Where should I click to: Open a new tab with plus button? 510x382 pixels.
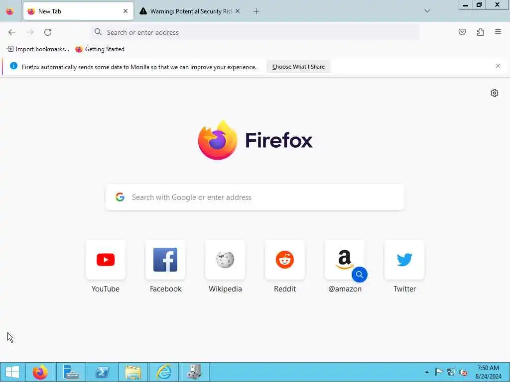(x=256, y=11)
